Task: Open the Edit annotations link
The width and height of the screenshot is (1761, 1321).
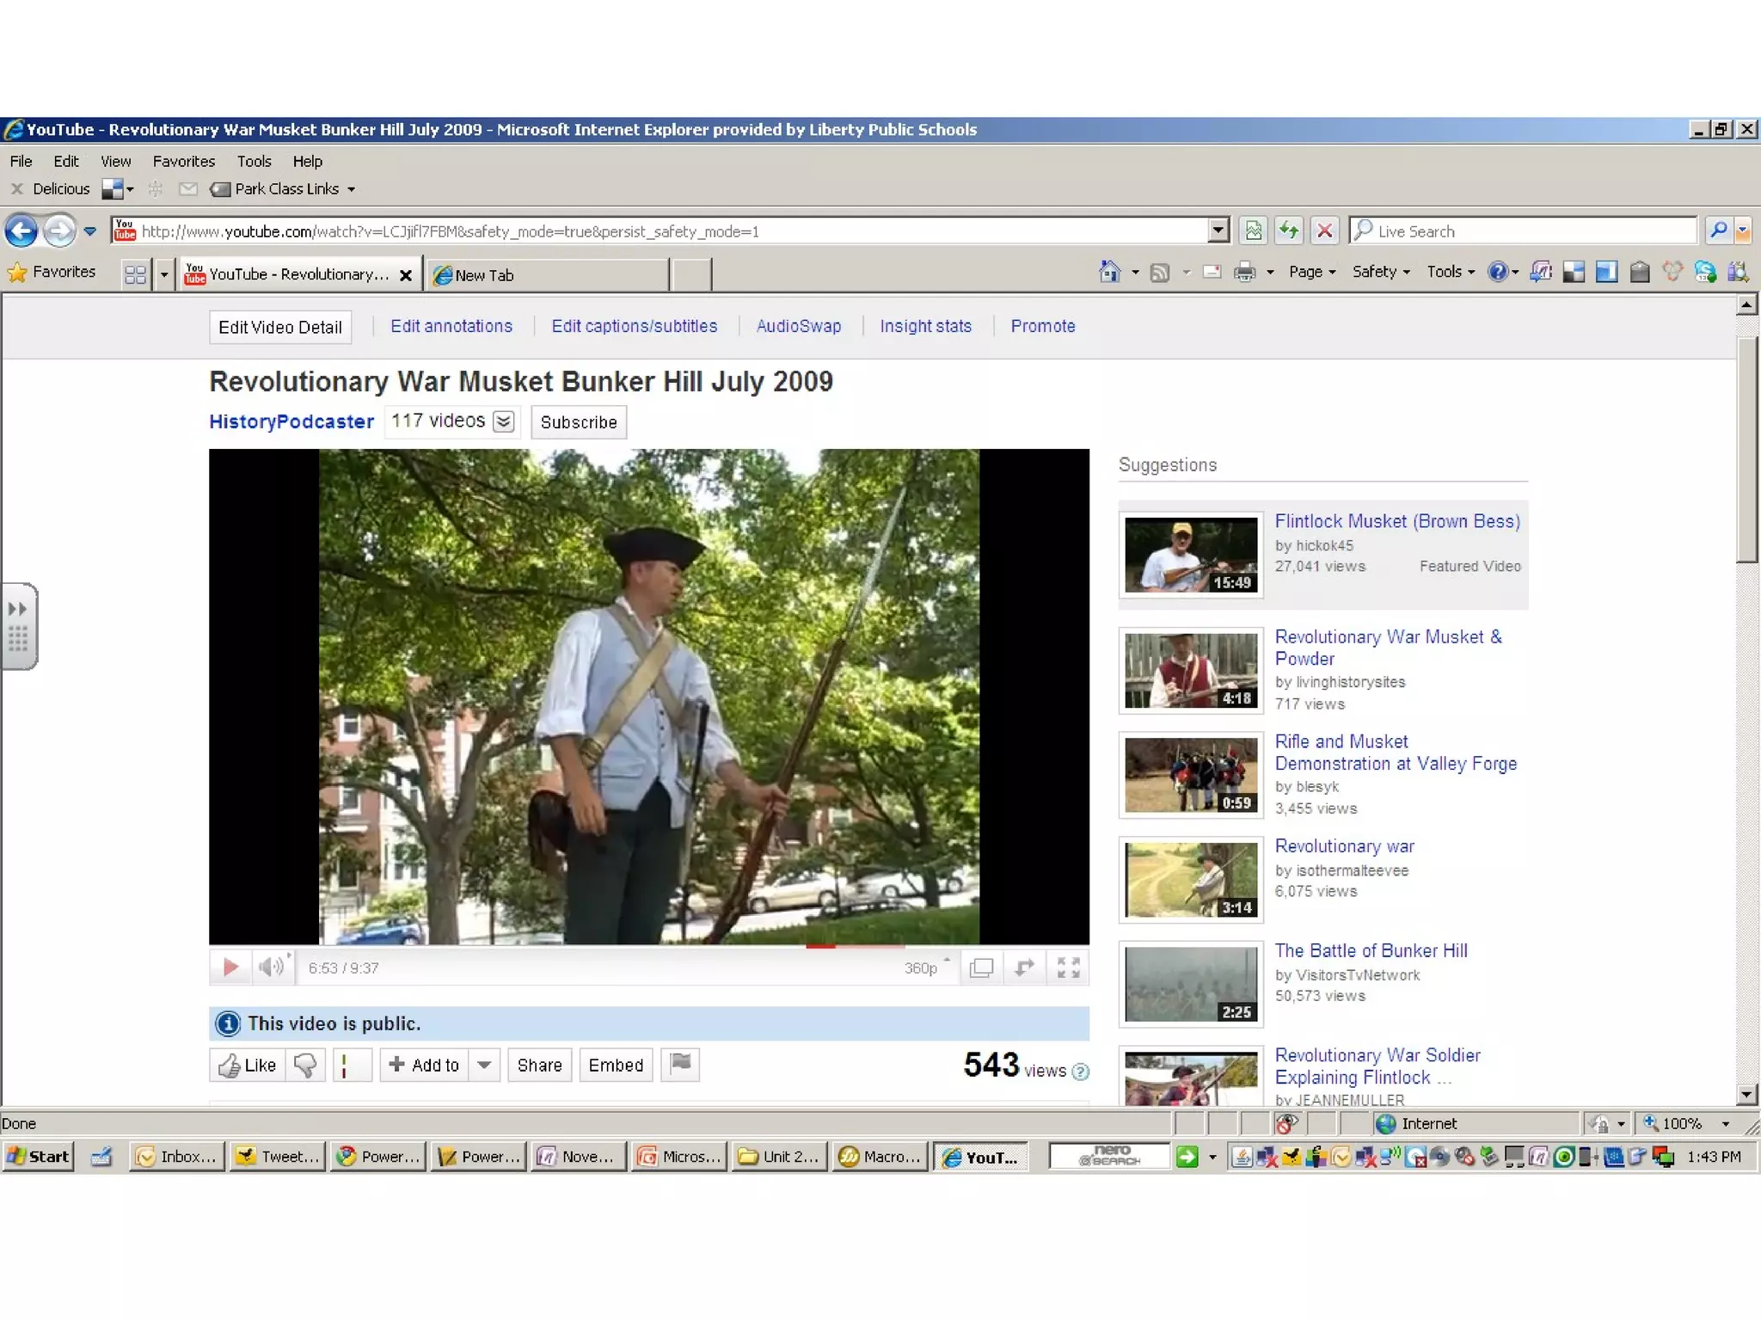Action: point(451,326)
